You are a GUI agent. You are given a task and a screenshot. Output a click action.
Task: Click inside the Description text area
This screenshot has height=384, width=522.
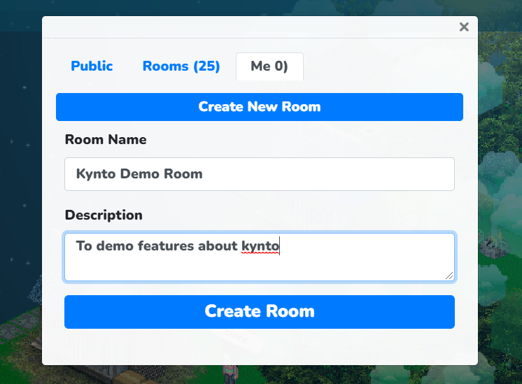[260, 257]
